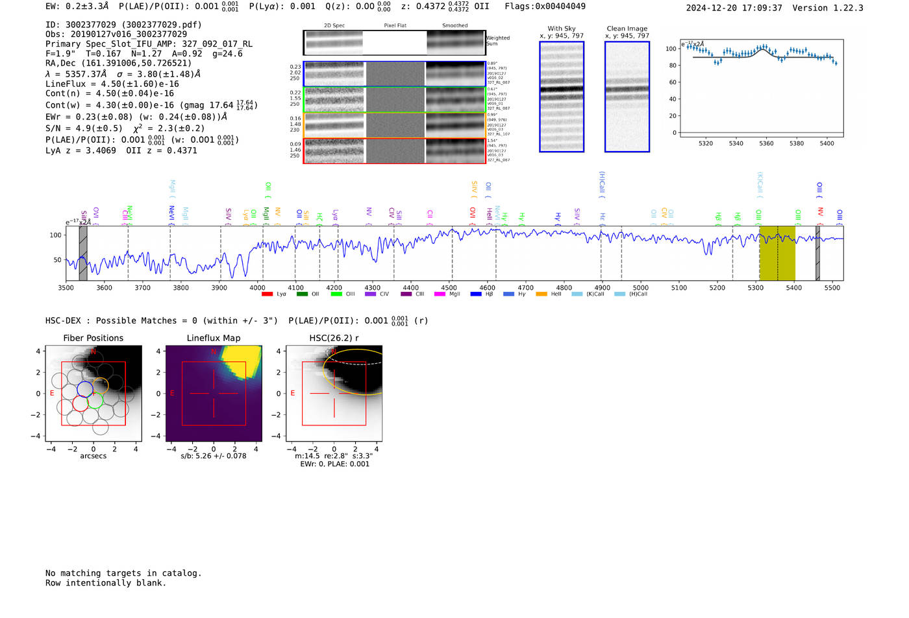The height and width of the screenshot is (618, 909).
Task: Click the Flags:0x00404049 text
Action: click(x=545, y=6)
